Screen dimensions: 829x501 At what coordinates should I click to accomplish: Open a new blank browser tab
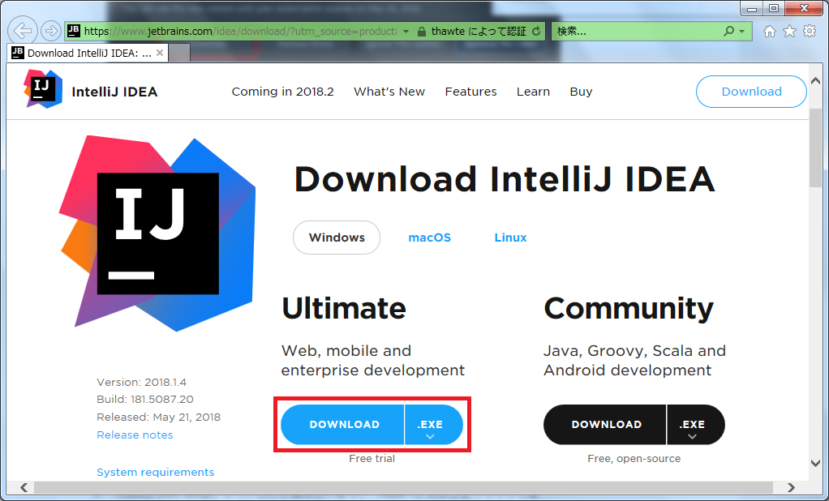178,53
